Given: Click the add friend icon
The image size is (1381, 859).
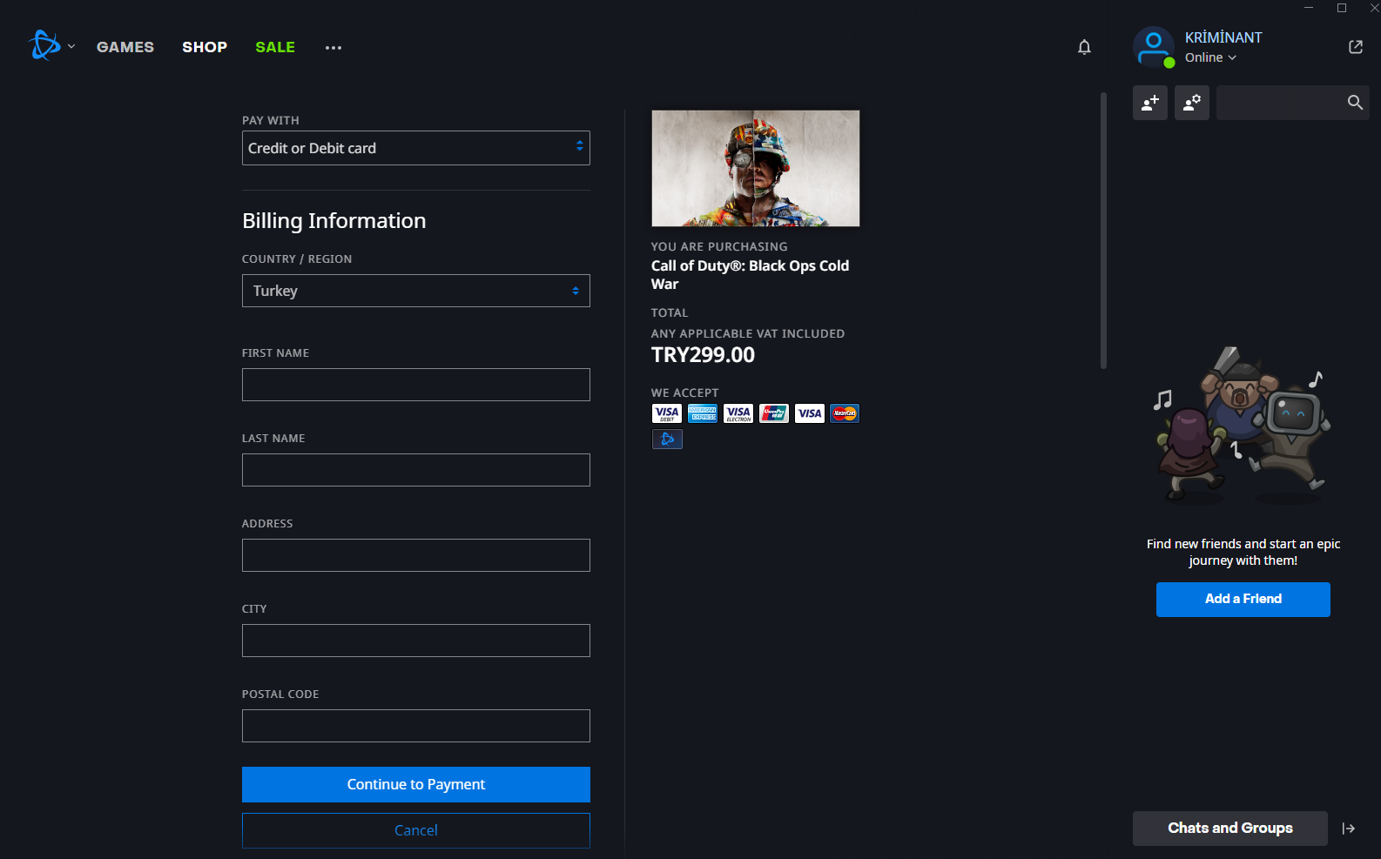Looking at the screenshot, I should tap(1150, 103).
